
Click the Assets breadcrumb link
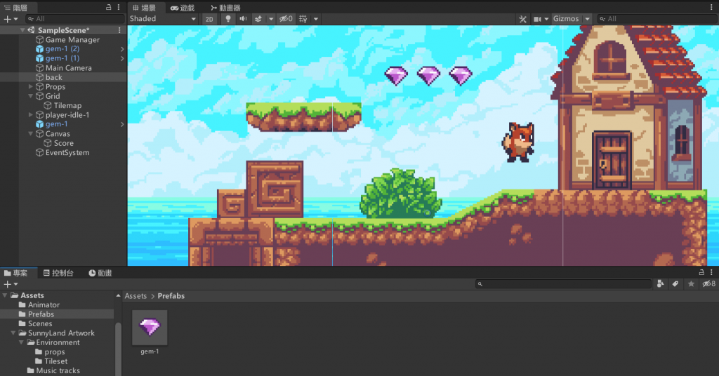136,296
